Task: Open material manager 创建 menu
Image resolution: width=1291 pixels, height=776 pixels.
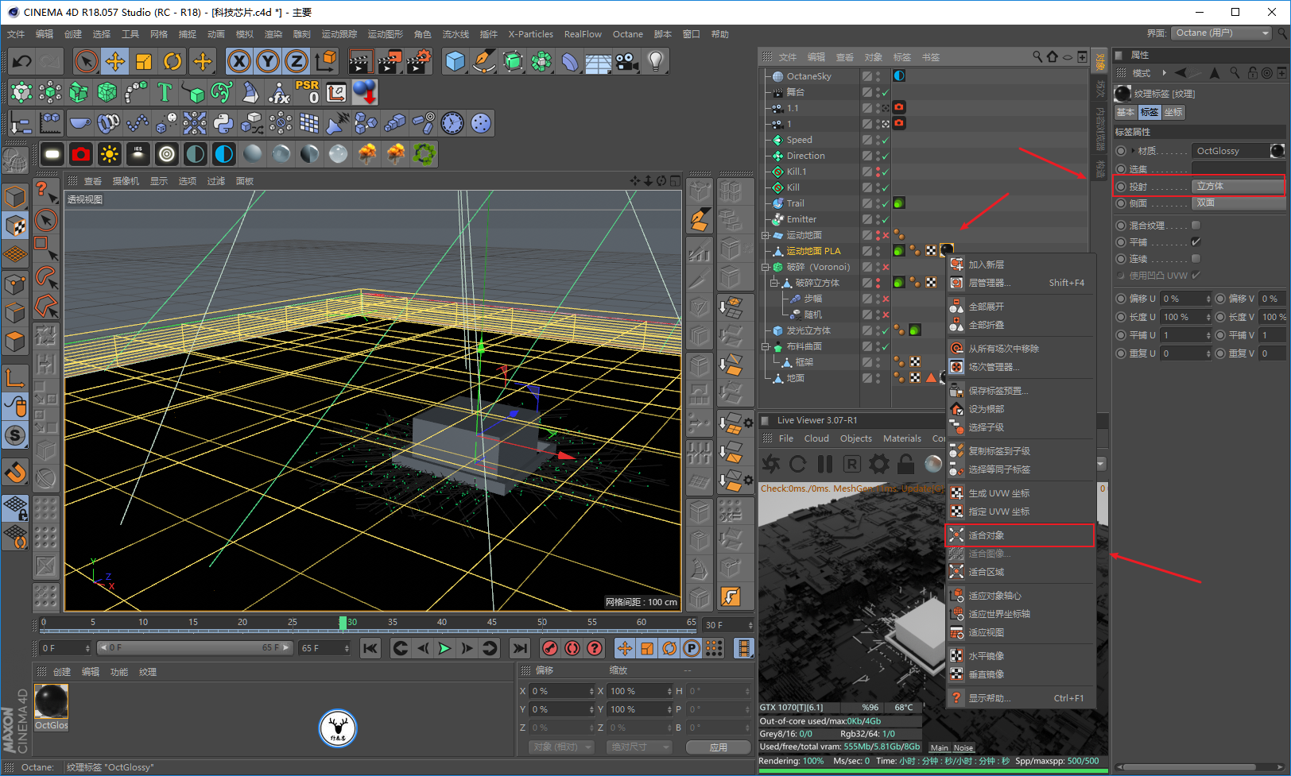Action: coord(62,672)
